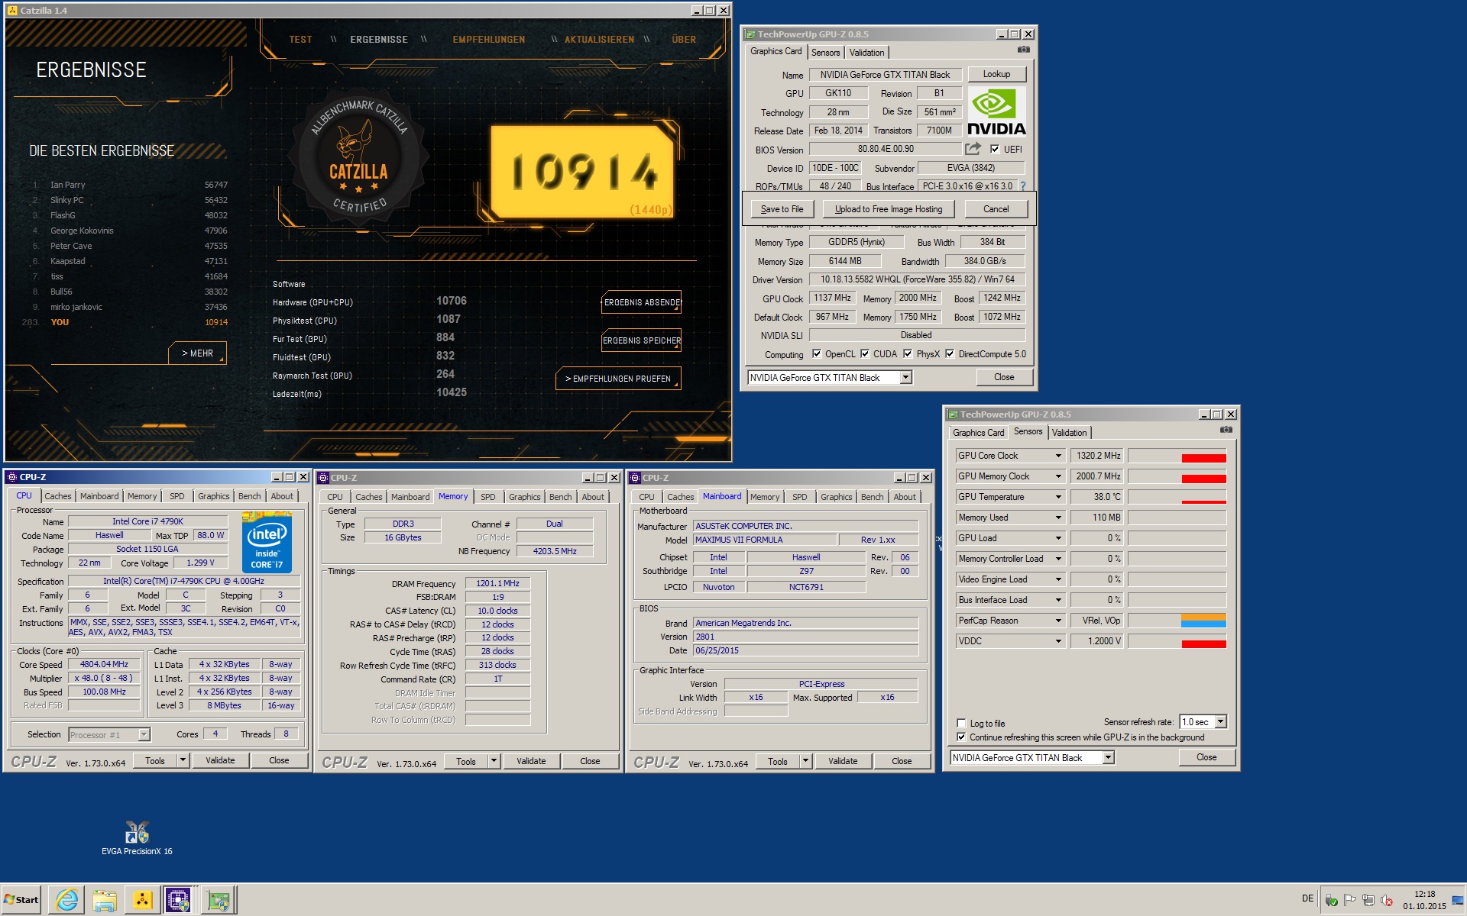Image resolution: width=1467 pixels, height=916 pixels.
Task: Toggle the CUDA checkbox
Action: pos(865,353)
